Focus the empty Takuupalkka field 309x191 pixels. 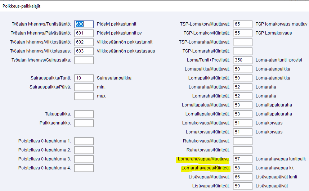(84, 114)
